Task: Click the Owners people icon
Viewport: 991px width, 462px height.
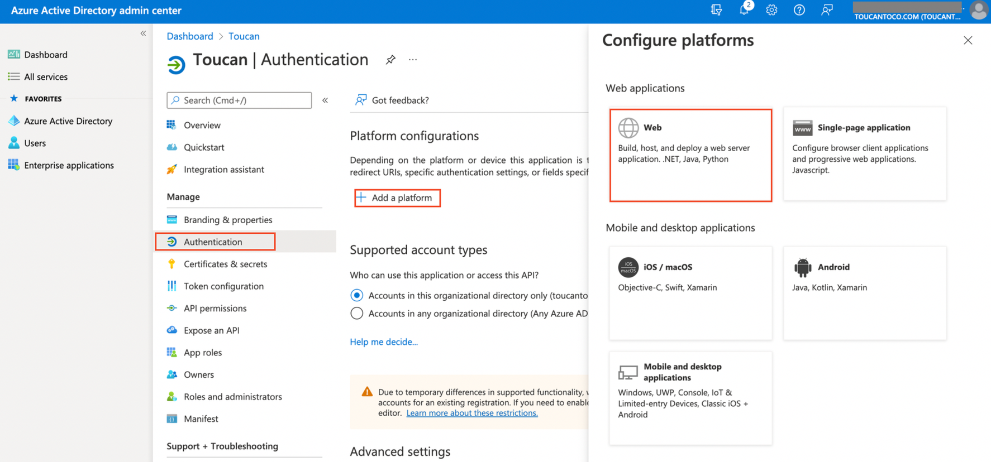Action: 171,374
